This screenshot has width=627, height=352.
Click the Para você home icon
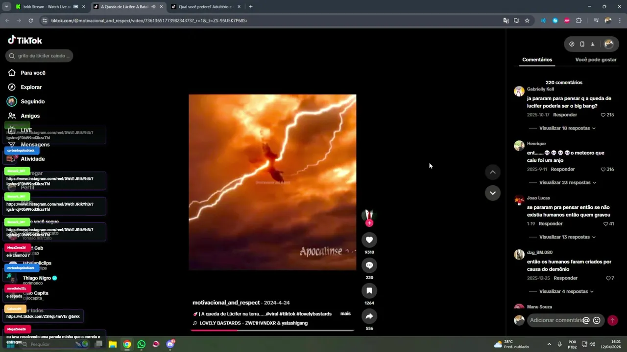point(12,73)
